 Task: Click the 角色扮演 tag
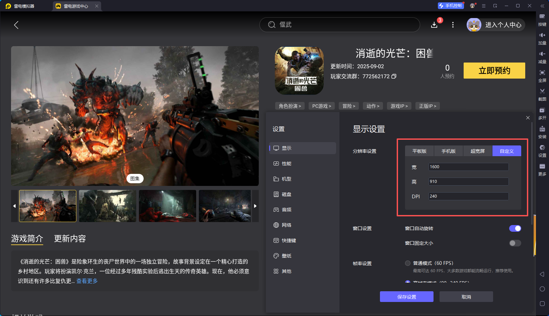click(290, 106)
